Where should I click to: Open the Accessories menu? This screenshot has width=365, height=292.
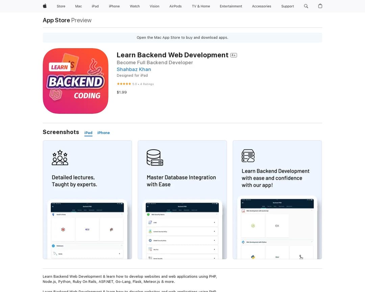tap(262, 6)
